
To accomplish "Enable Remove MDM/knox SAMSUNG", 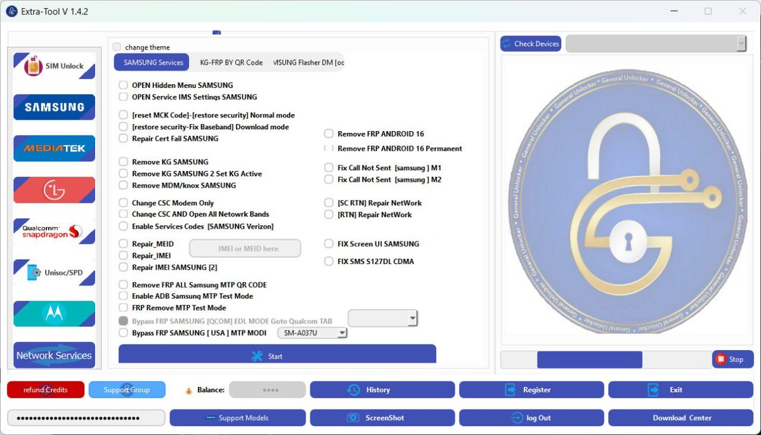I will 123,186.
